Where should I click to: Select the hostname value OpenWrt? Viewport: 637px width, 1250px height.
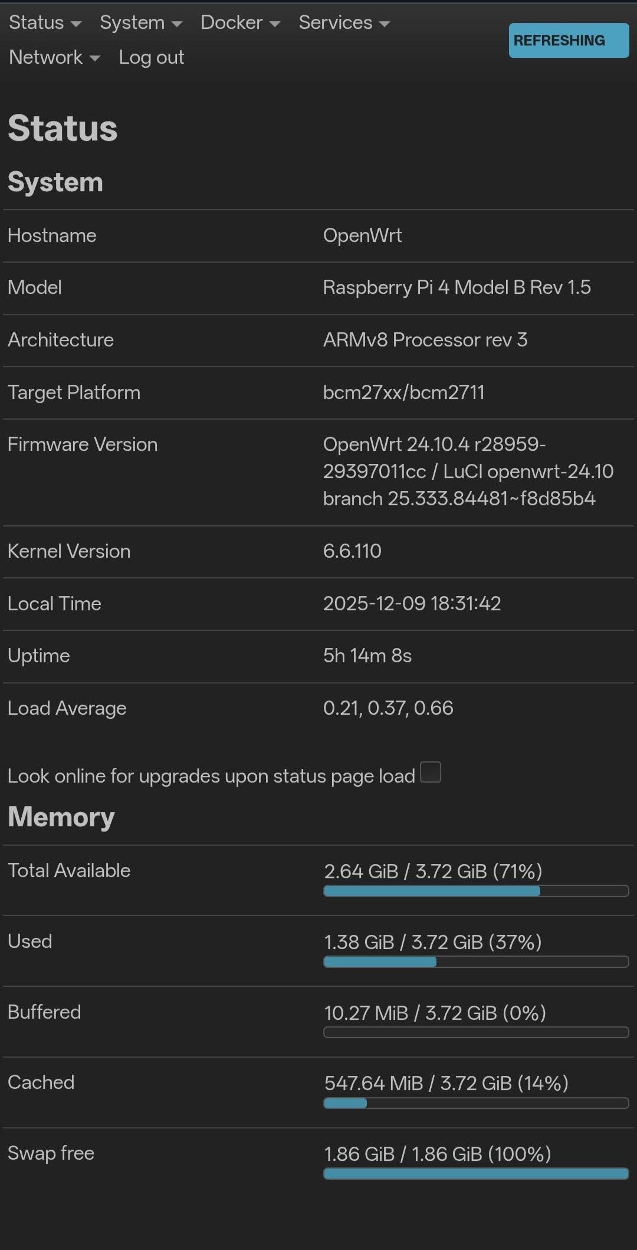point(362,235)
